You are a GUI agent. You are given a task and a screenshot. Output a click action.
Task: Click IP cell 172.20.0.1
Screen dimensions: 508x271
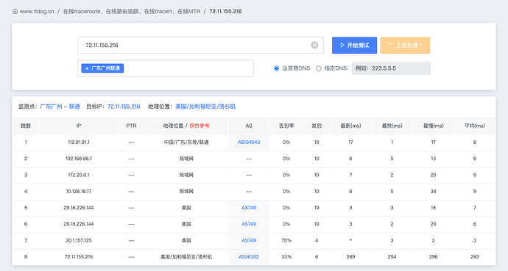pyautogui.click(x=79, y=175)
